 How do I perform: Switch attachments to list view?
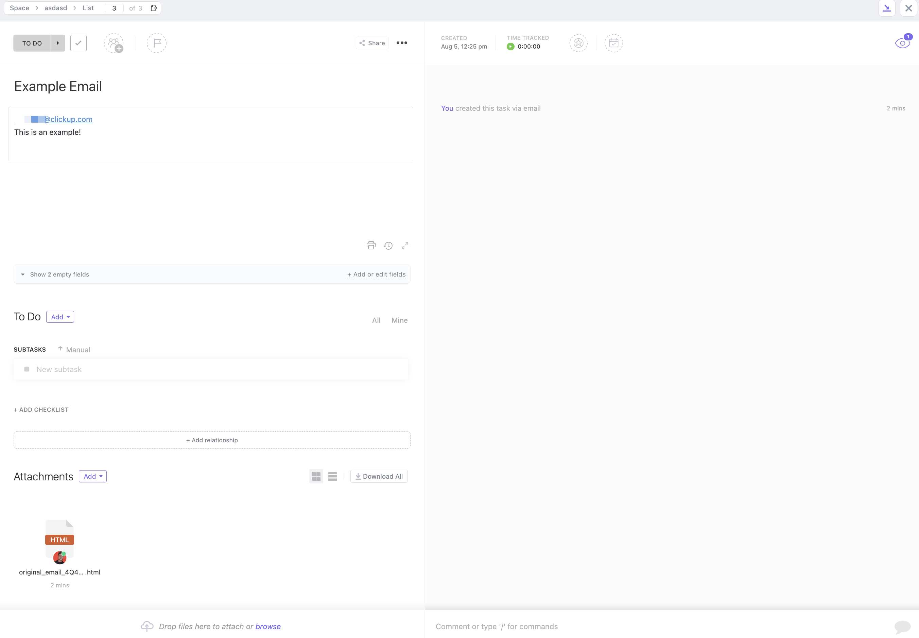click(x=332, y=476)
